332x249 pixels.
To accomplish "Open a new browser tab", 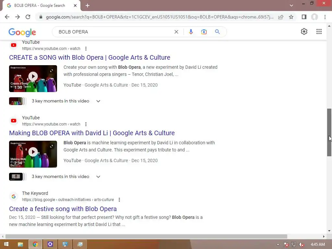I will 88,6.
